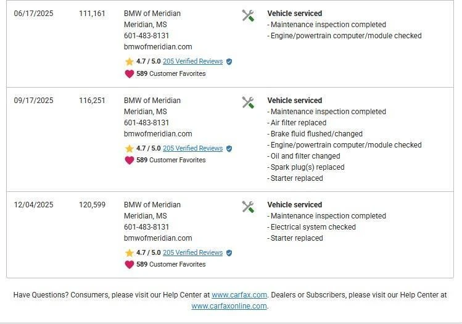Click wrench icon for 09/17/2025 service
Screen dimensions: 462x324
(x=248, y=102)
